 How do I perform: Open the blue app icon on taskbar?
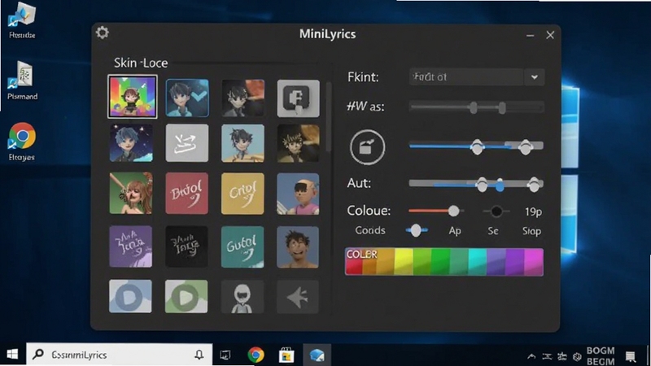coord(317,355)
